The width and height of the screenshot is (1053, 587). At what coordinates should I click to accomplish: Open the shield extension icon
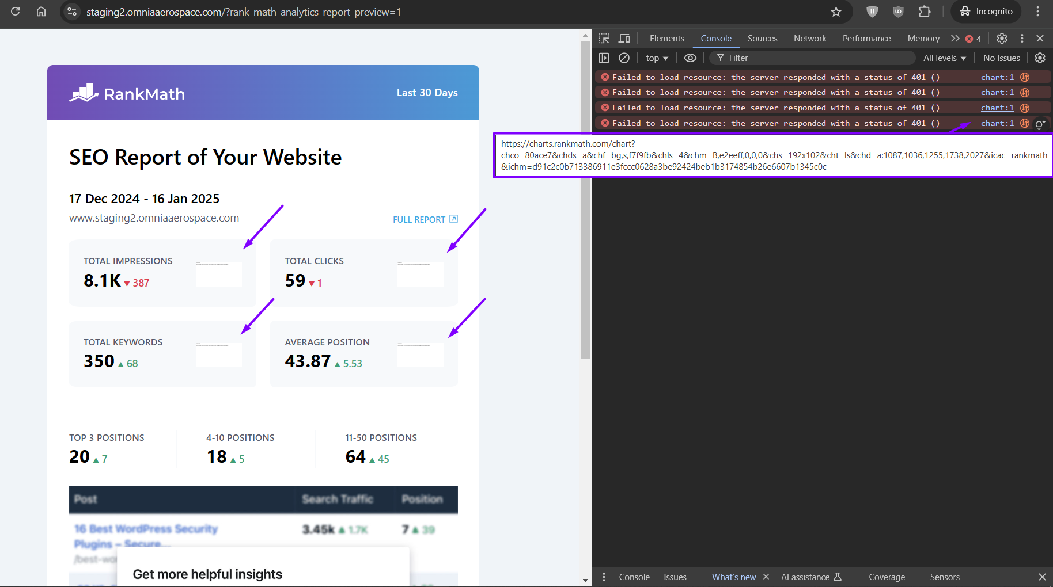(x=872, y=12)
